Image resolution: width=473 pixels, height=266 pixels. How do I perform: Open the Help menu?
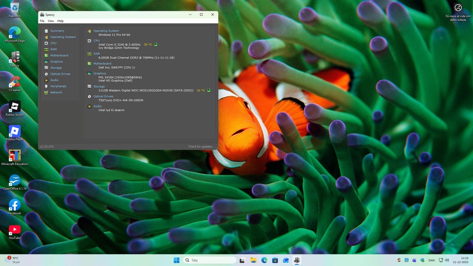pyautogui.click(x=60, y=21)
